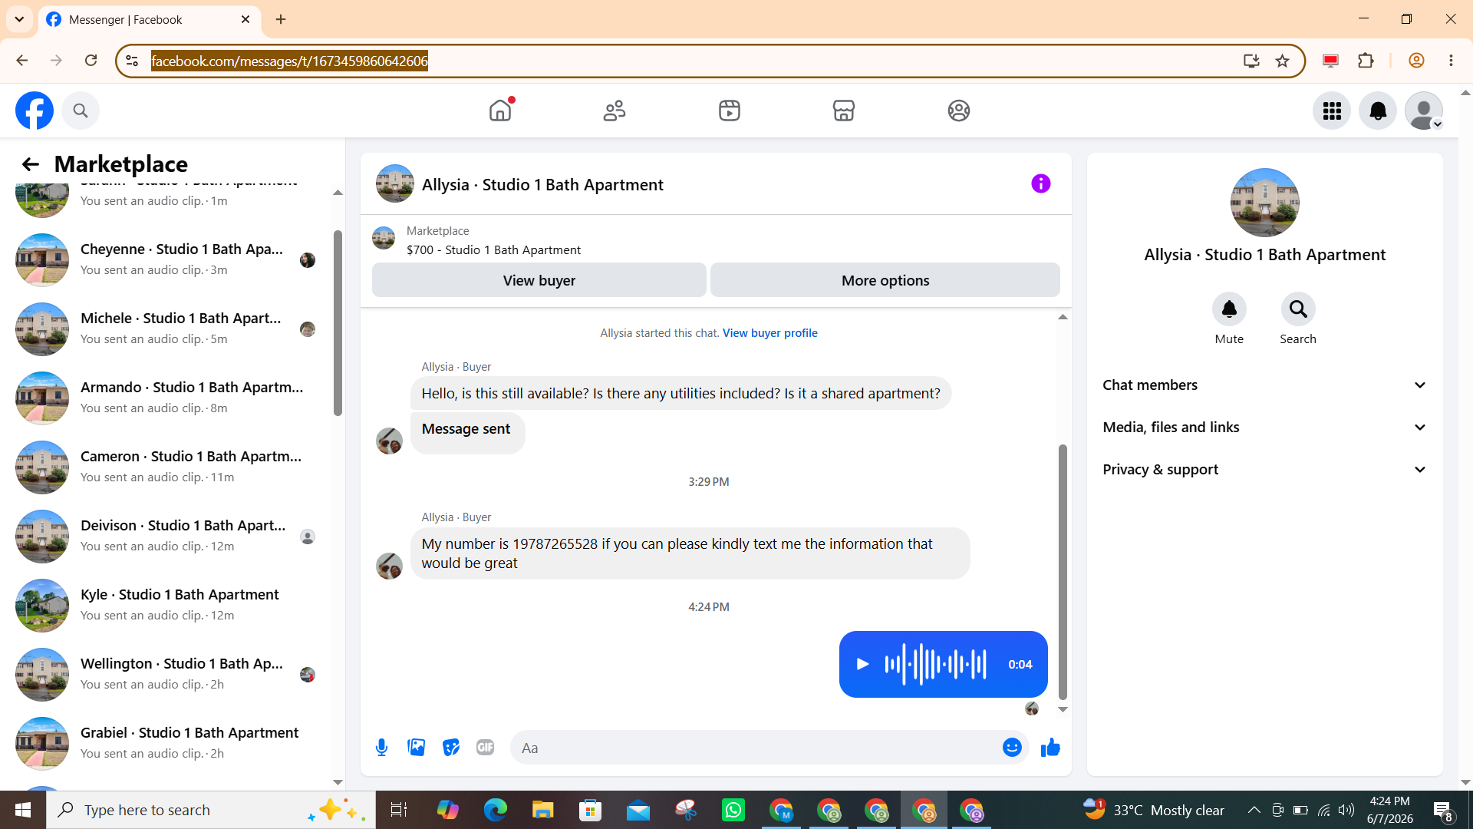Install app icon in address bar
Screen dimensions: 1473x829
point(1251,61)
